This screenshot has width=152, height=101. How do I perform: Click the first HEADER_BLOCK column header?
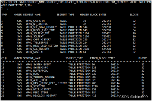pos(89,15)
